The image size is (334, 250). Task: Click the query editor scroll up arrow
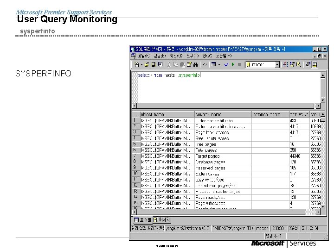point(323,75)
